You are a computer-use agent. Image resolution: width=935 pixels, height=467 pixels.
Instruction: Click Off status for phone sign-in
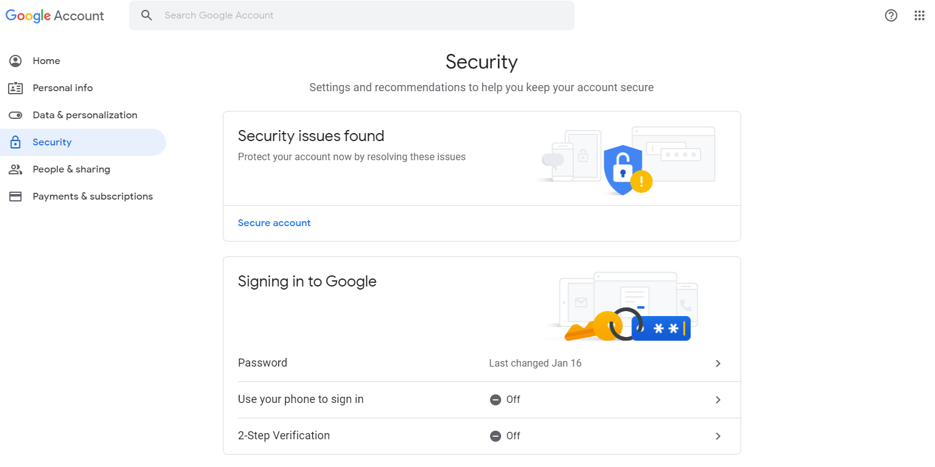coord(505,400)
